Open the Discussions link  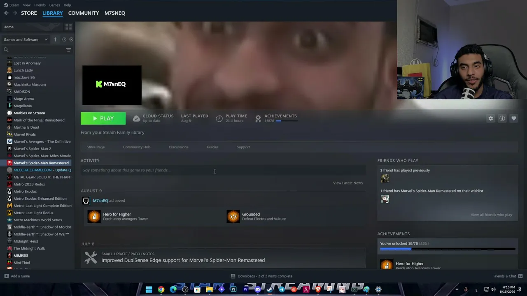click(178, 147)
